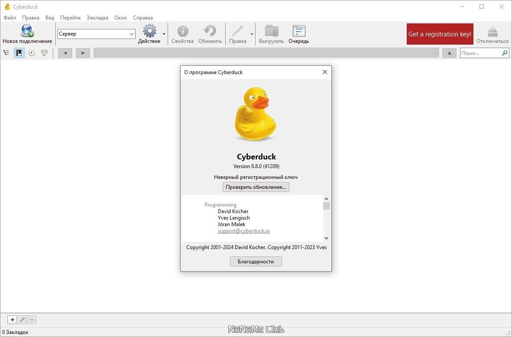Viewport: 512px width, 337px height.
Task: Click the Cyberduck duck logo image
Action: [x=255, y=114]
